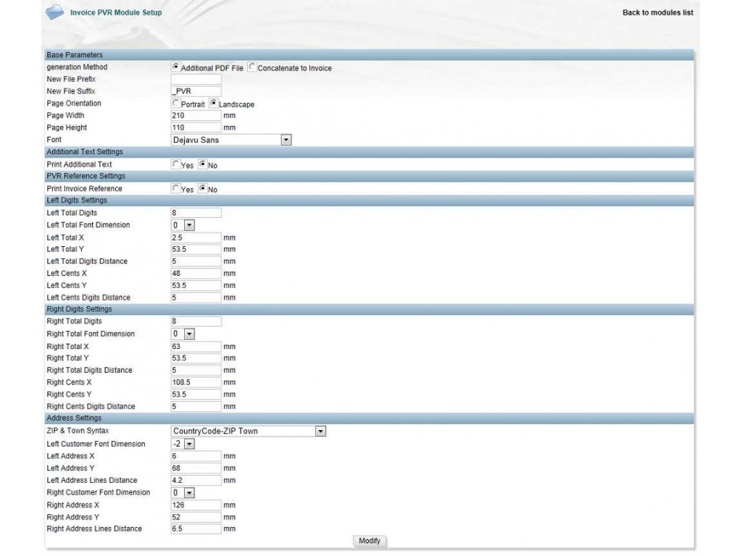Open Right Total Font Dimension dropdown
Image resolution: width=742 pixels, height=556 pixels.
pyautogui.click(x=183, y=334)
